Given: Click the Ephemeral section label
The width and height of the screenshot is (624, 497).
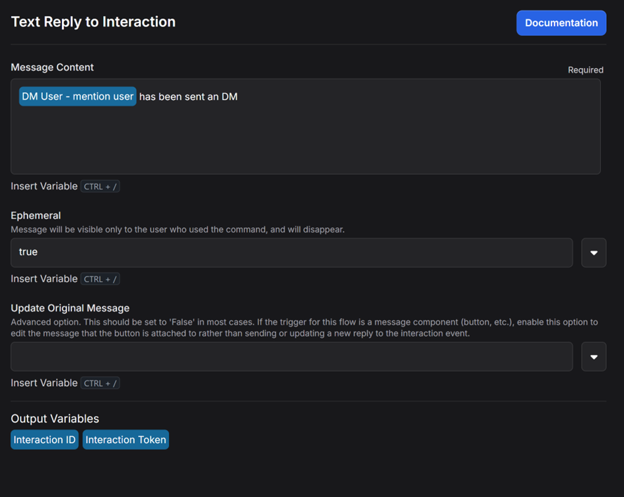Looking at the screenshot, I should [36, 215].
